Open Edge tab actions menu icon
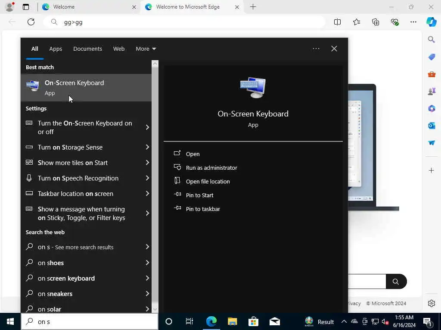 (26, 7)
